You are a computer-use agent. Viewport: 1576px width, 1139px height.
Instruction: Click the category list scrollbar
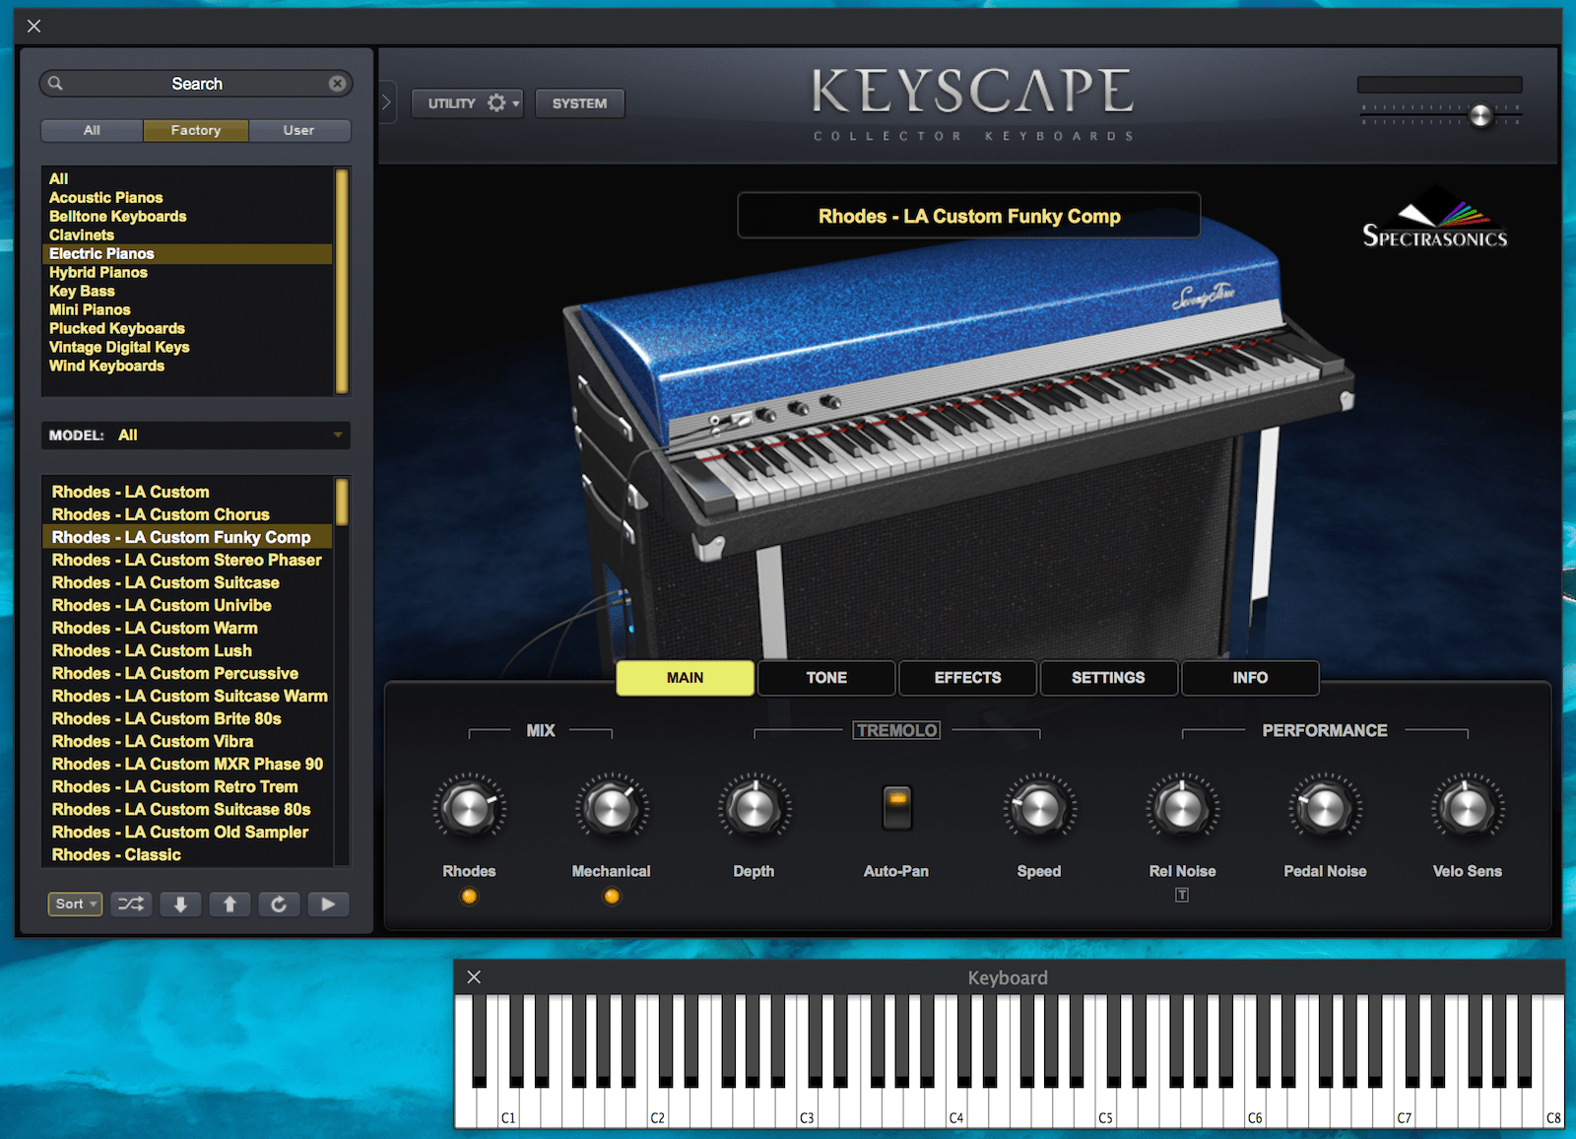tap(343, 281)
